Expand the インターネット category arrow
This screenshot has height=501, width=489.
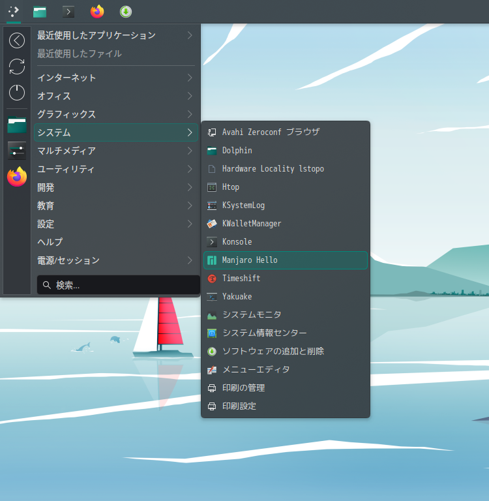point(190,78)
